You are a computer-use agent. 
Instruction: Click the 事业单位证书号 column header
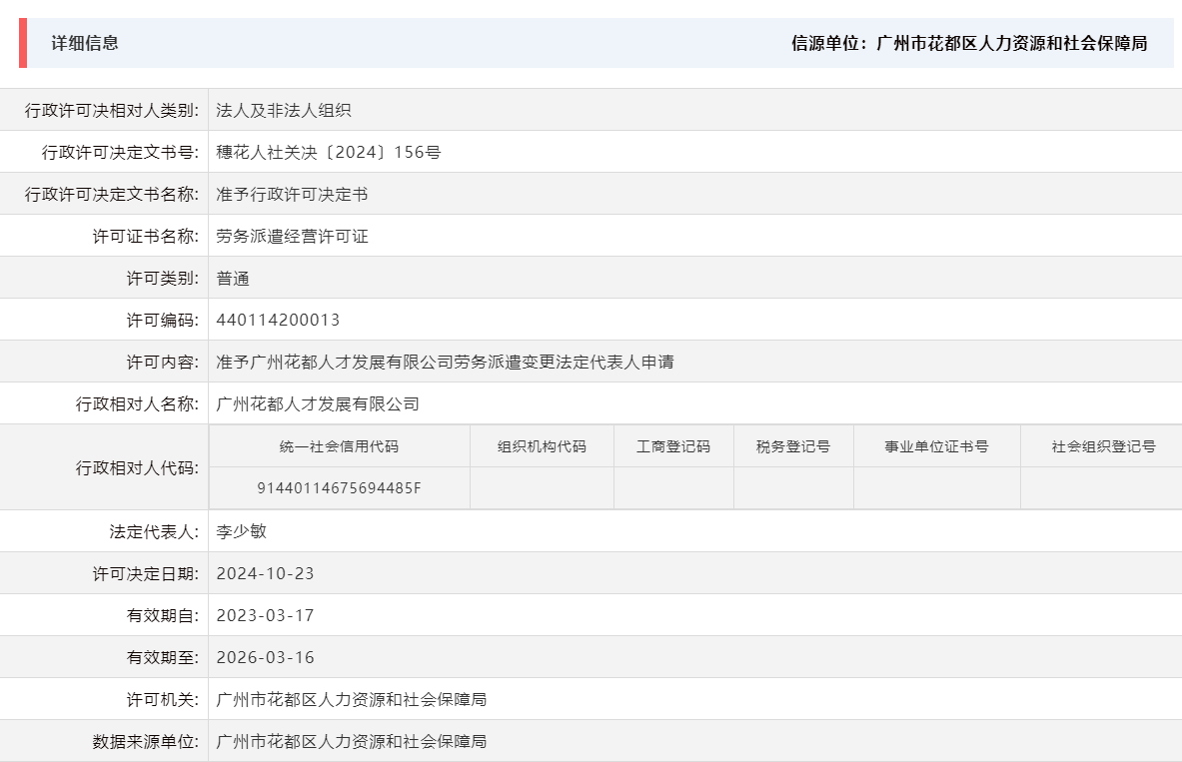click(934, 446)
